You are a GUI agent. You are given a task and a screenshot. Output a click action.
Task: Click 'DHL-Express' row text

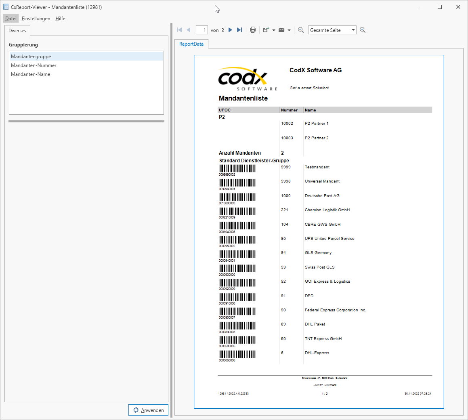pyautogui.click(x=317, y=353)
